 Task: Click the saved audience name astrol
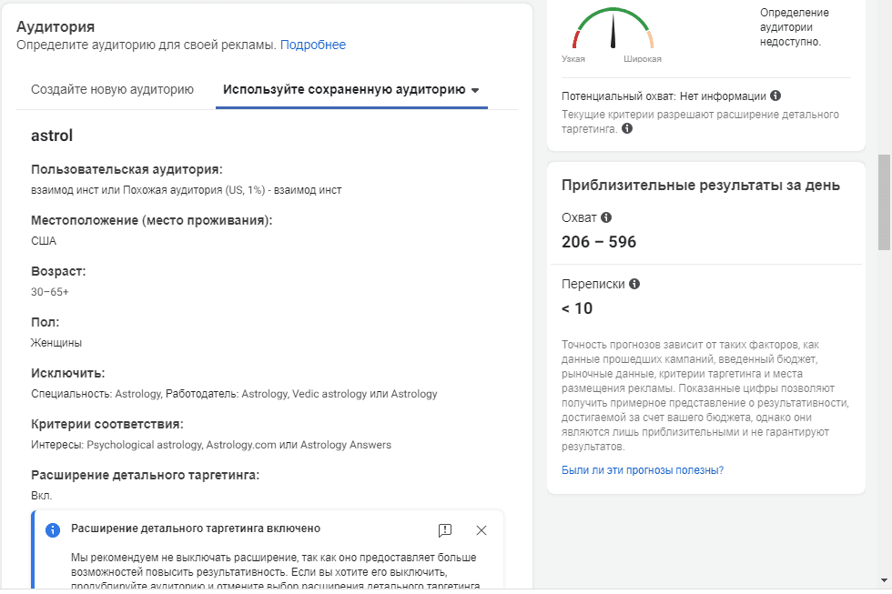pos(52,136)
